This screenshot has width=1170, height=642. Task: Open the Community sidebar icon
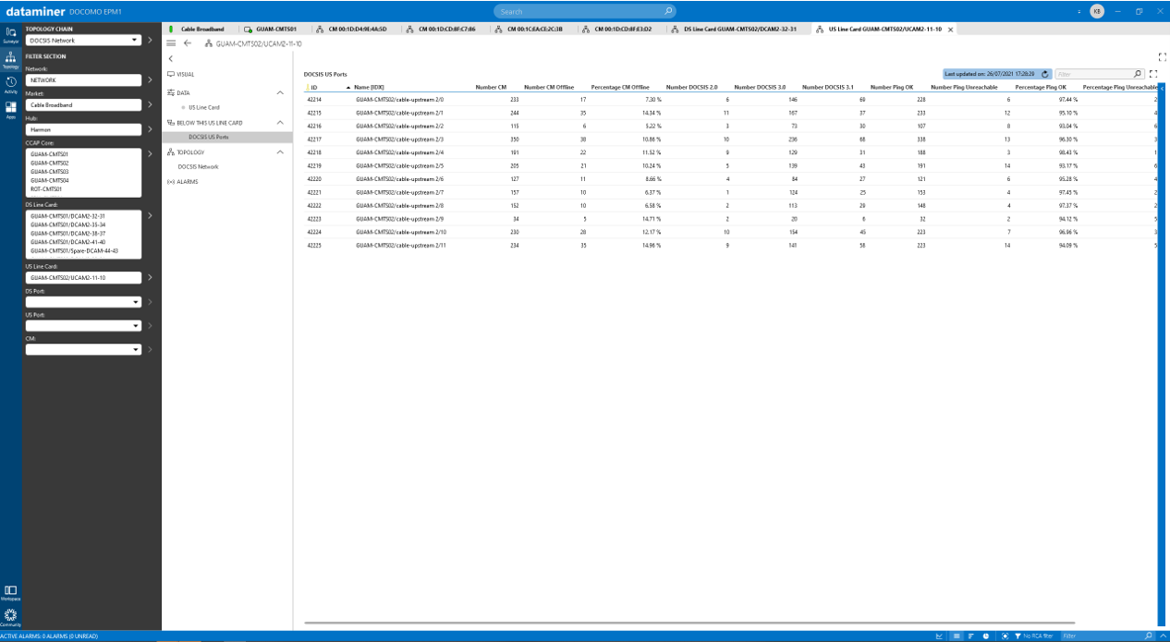click(10, 616)
